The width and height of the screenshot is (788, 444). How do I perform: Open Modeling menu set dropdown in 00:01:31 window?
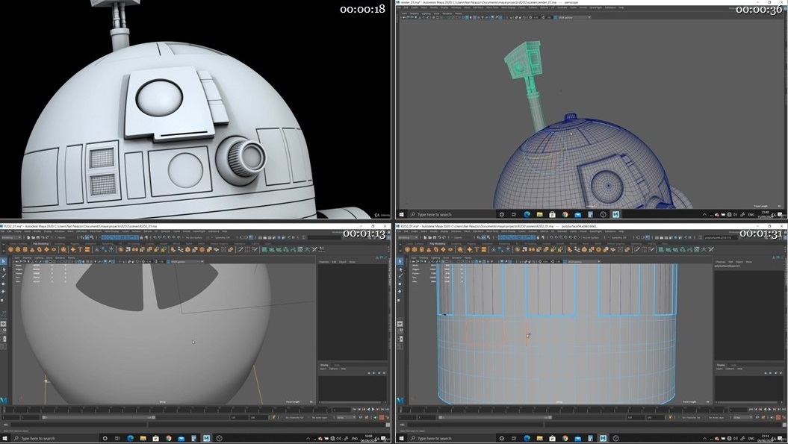(x=408, y=237)
